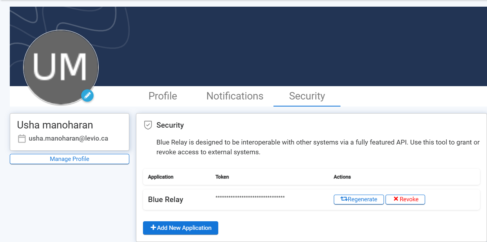
Task: Click the calendar icon beside the email
Action: pos(22,139)
